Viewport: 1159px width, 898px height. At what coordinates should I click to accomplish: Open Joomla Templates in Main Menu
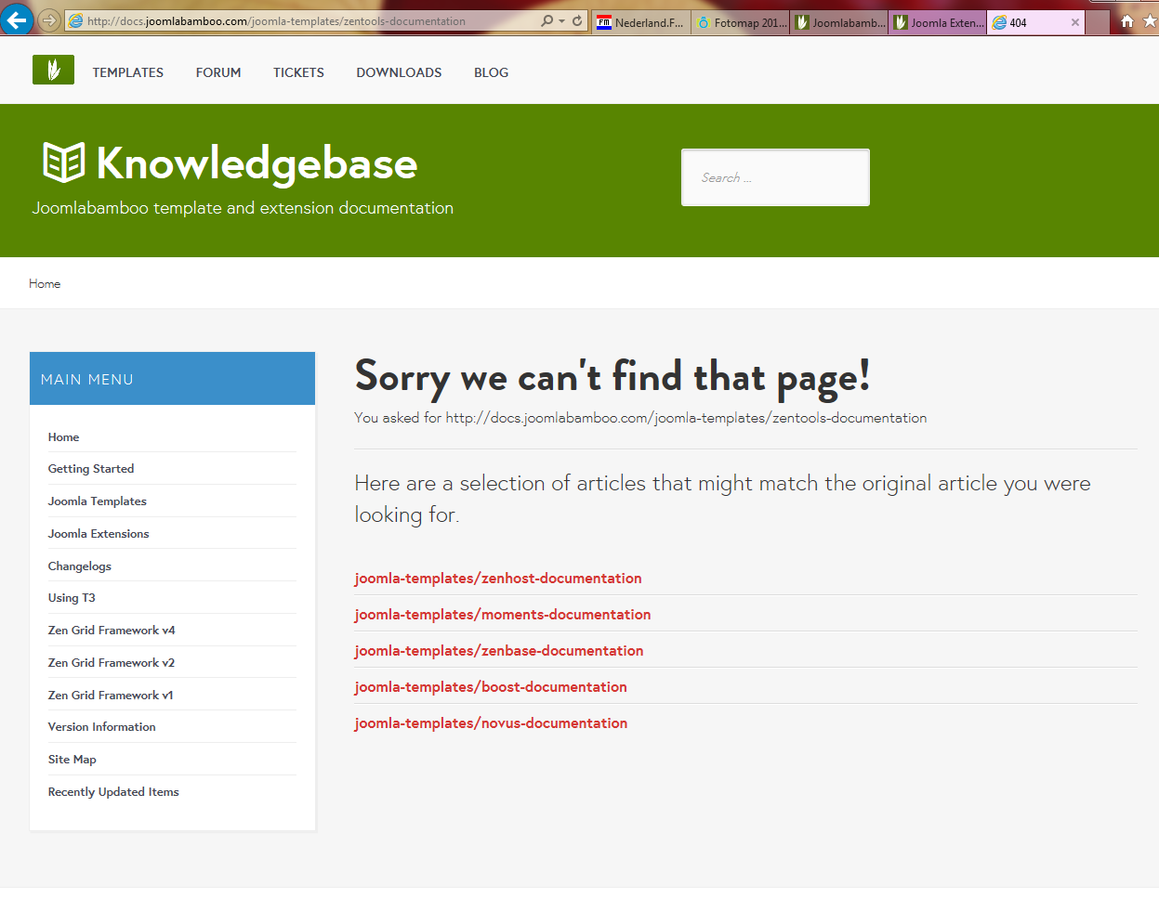click(x=98, y=501)
